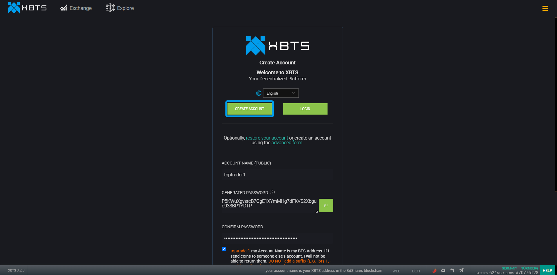Viewport: 557px width, 275px height.
Task: Click the Germany - Nürnberg node status
Action: [x=520, y=268]
